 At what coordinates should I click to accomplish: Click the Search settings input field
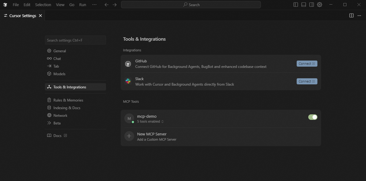tap(75, 40)
